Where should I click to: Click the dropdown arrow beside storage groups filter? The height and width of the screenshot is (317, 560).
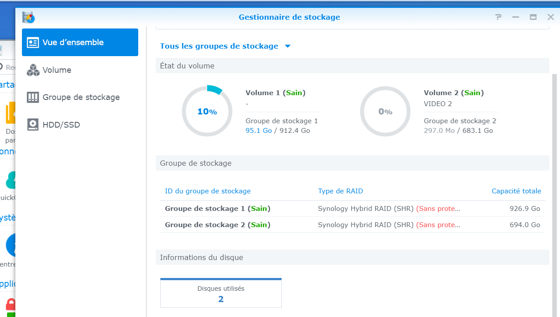click(287, 46)
